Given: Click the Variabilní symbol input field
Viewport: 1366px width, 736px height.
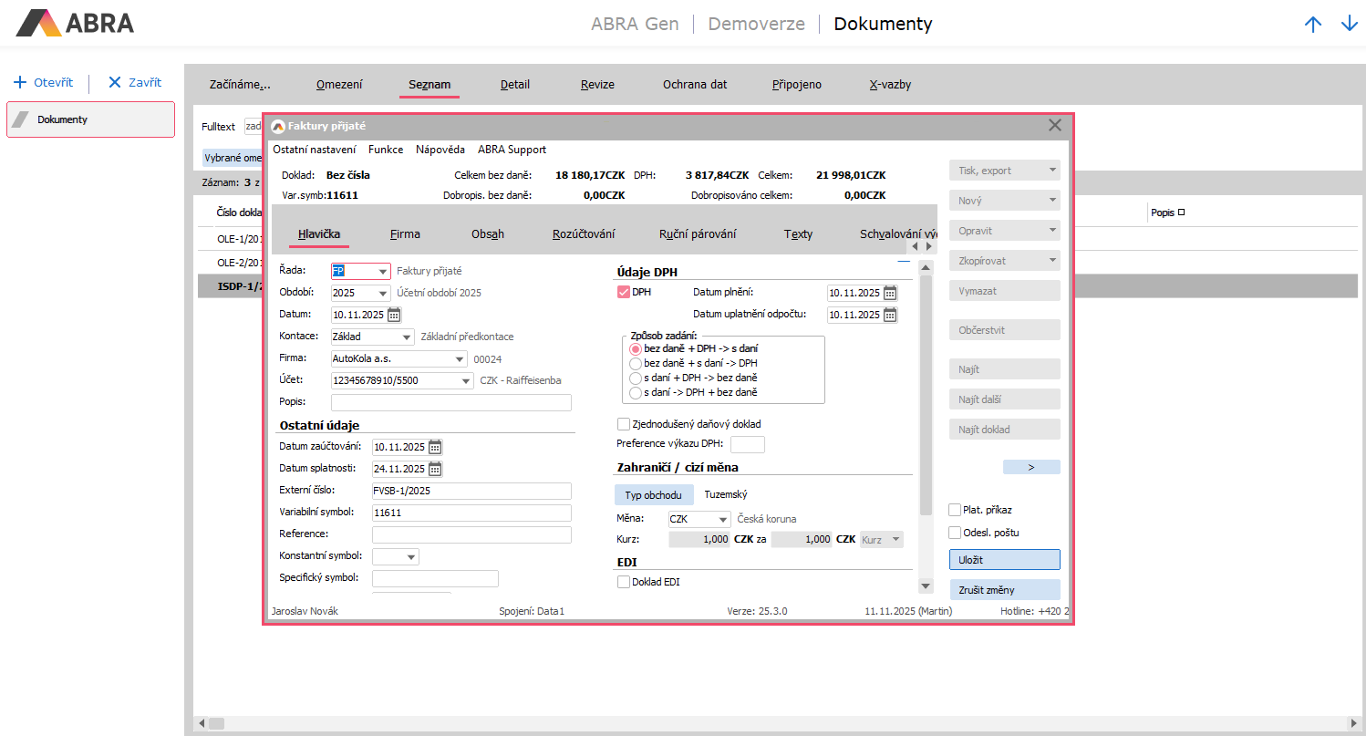Looking at the screenshot, I should pos(471,513).
